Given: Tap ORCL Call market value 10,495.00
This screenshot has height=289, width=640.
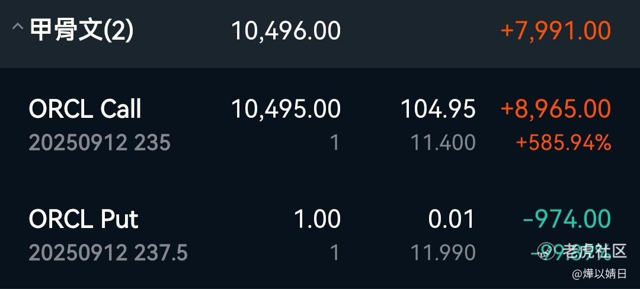Looking at the screenshot, I should pyautogui.click(x=286, y=109).
